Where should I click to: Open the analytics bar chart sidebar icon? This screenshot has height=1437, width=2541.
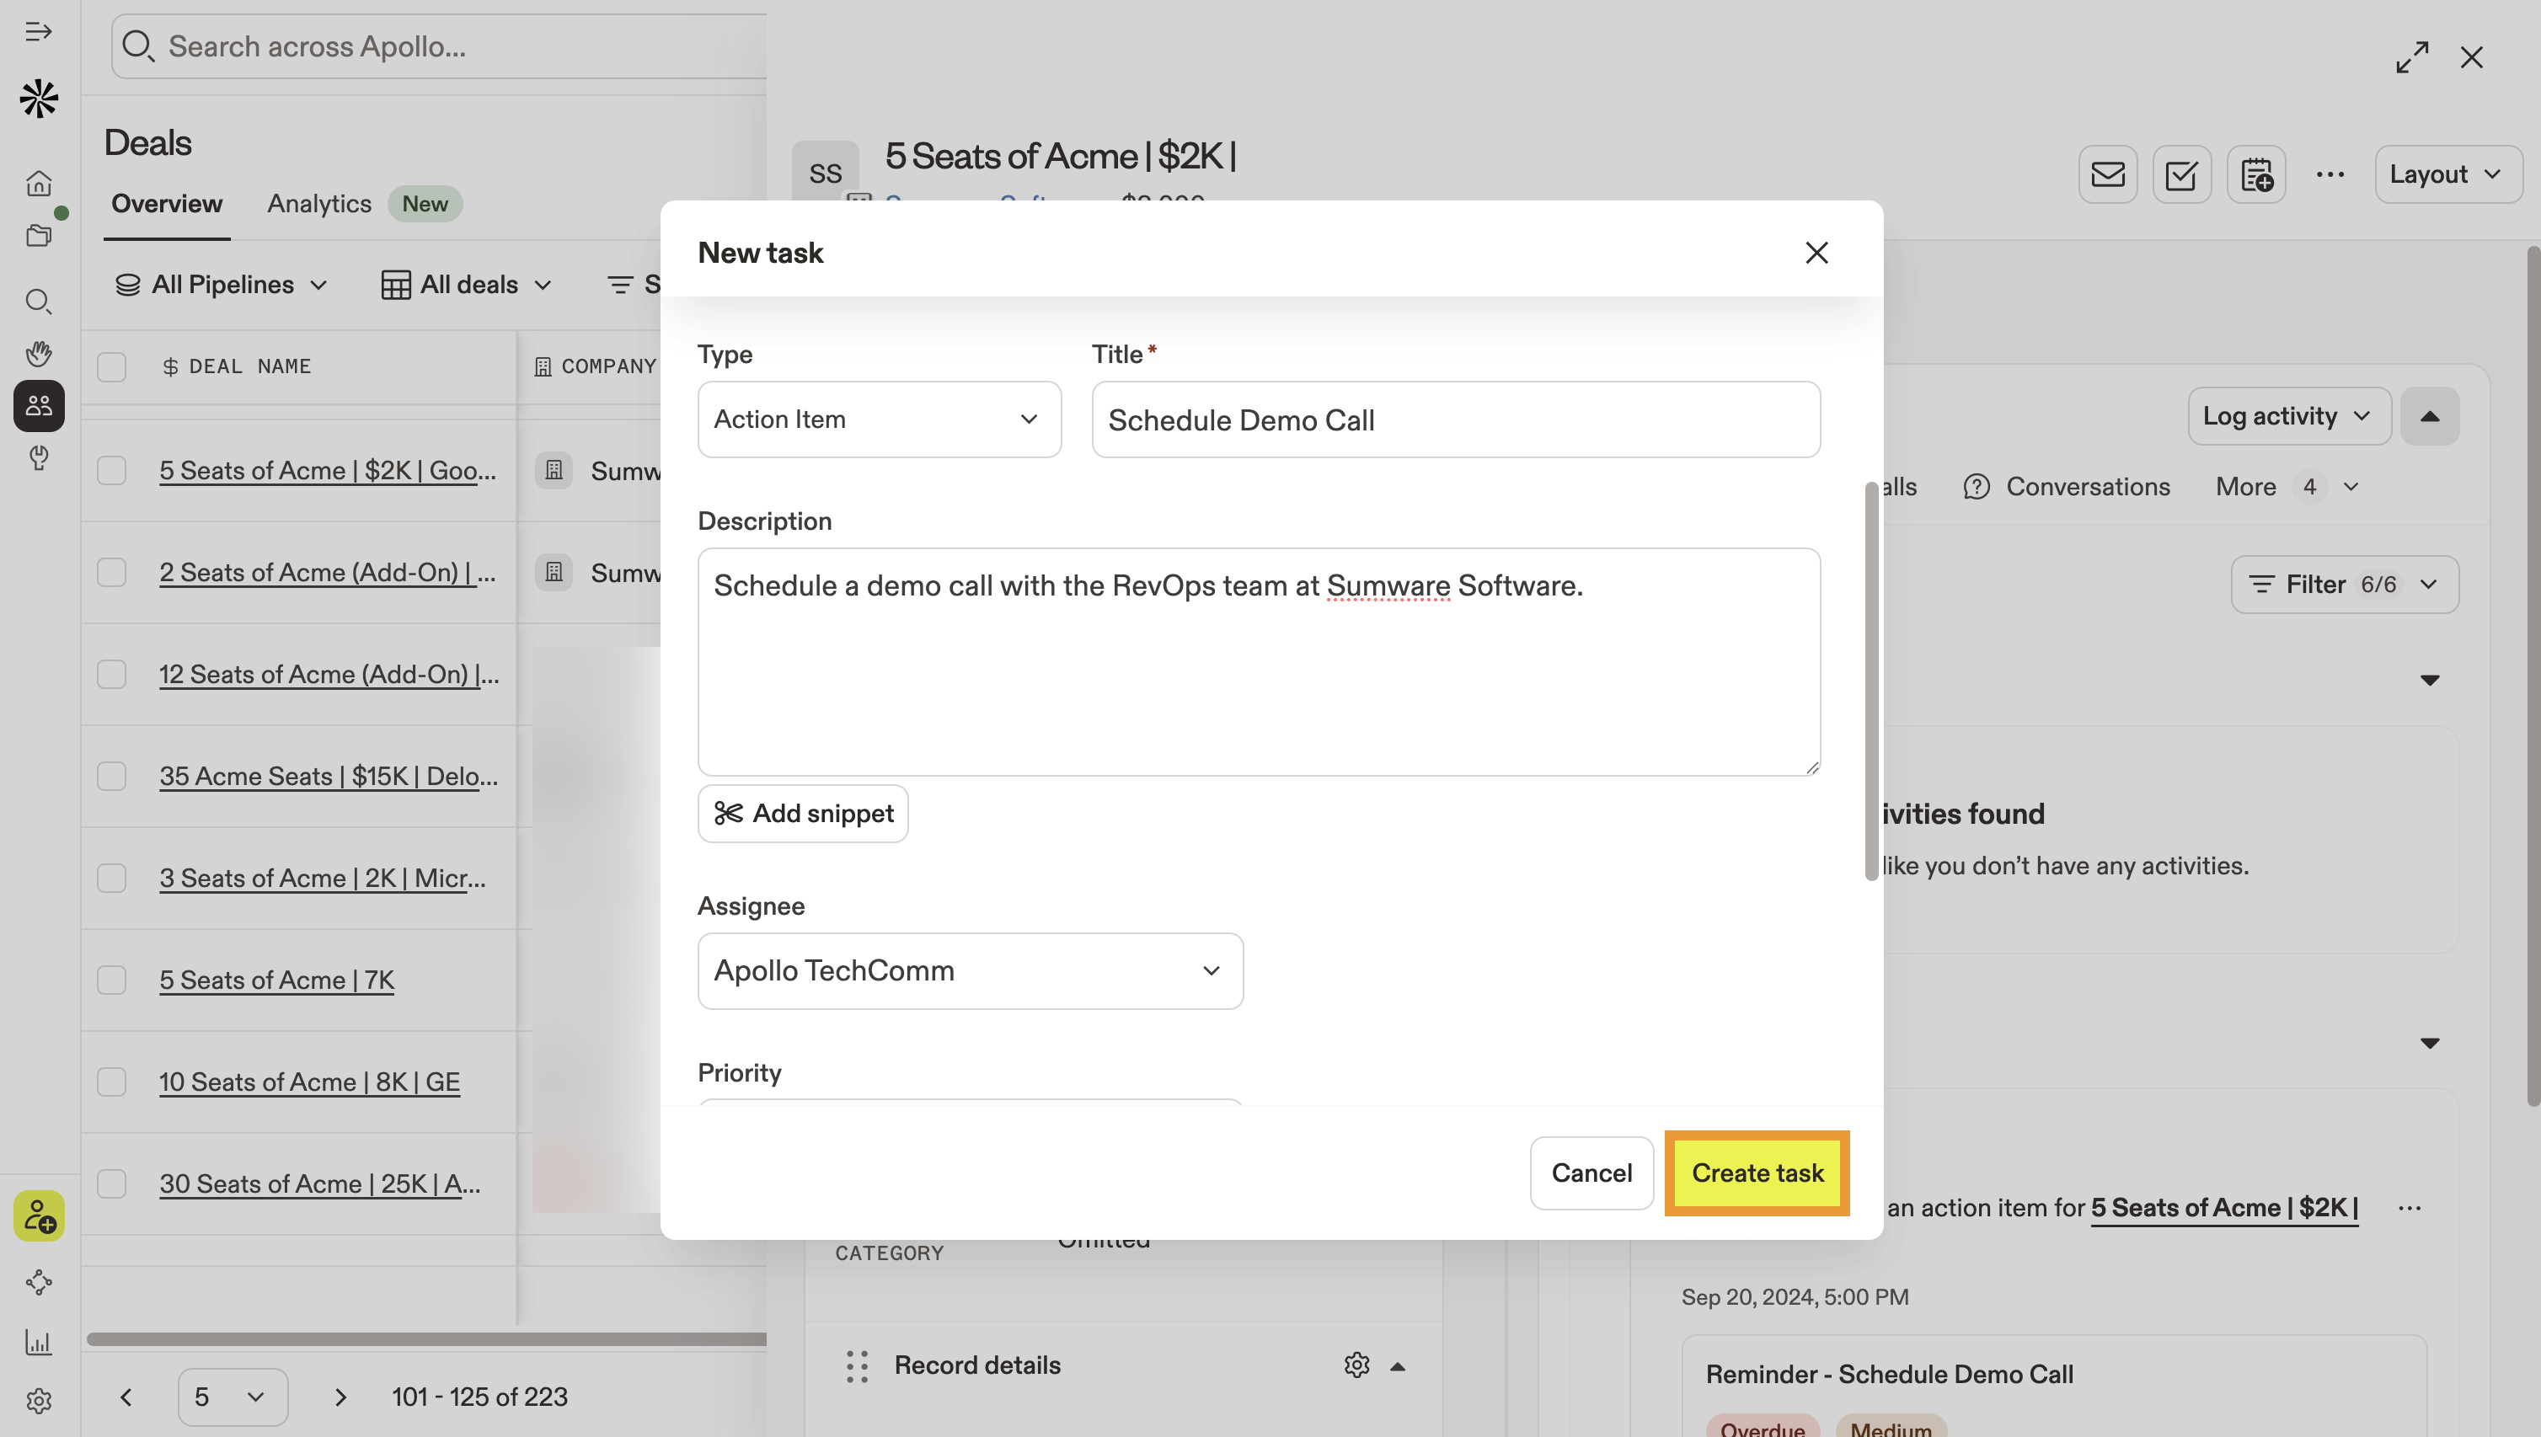39,1343
